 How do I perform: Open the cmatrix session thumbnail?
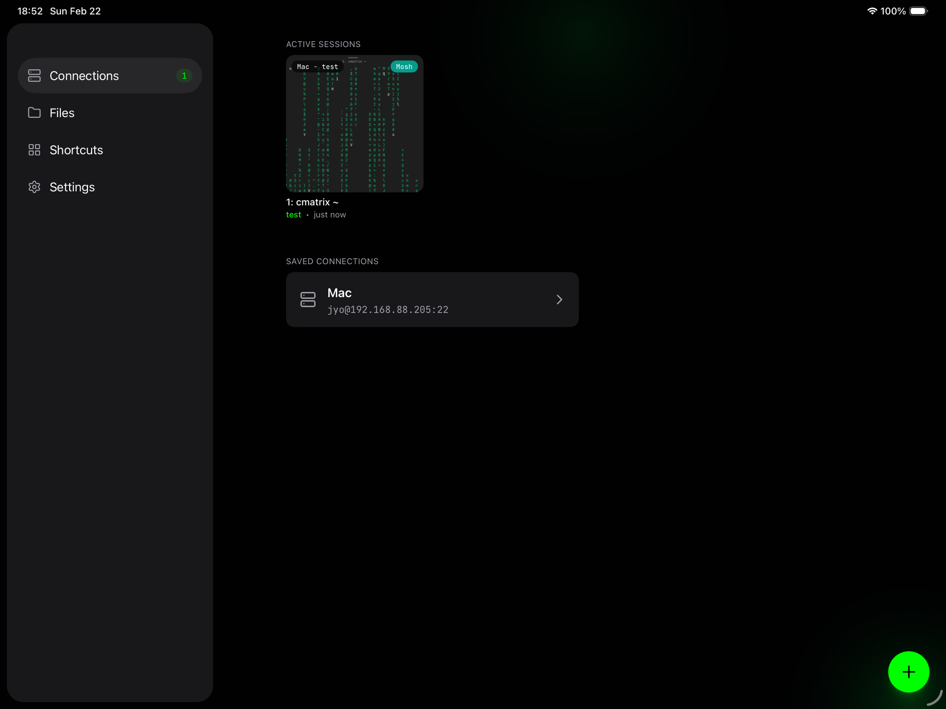[x=355, y=124]
